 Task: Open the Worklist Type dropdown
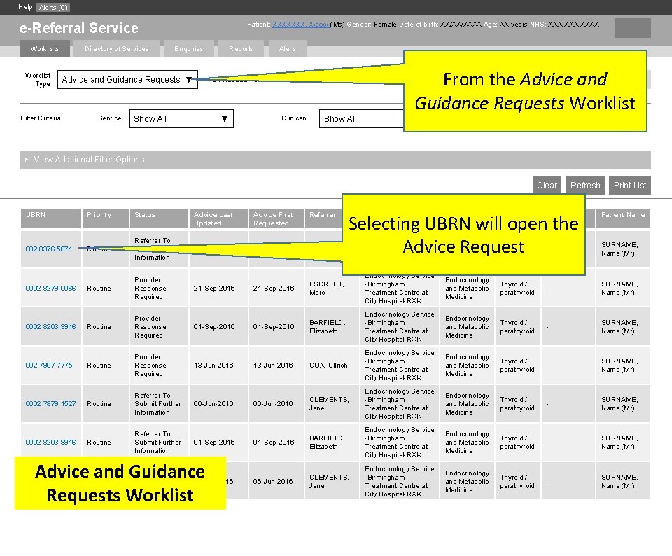pyautogui.click(x=127, y=80)
